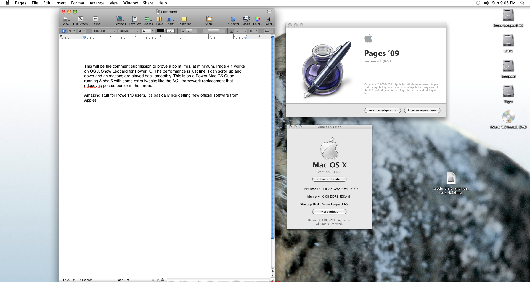Open the Fonts panel

pos(268,21)
